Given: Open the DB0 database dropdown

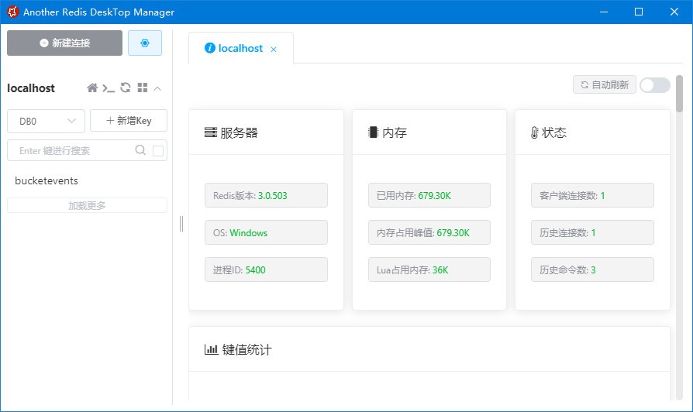Looking at the screenshot, I should 46,121.
